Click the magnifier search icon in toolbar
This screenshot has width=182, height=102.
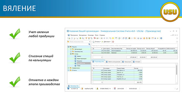click(x=83, y=38)
